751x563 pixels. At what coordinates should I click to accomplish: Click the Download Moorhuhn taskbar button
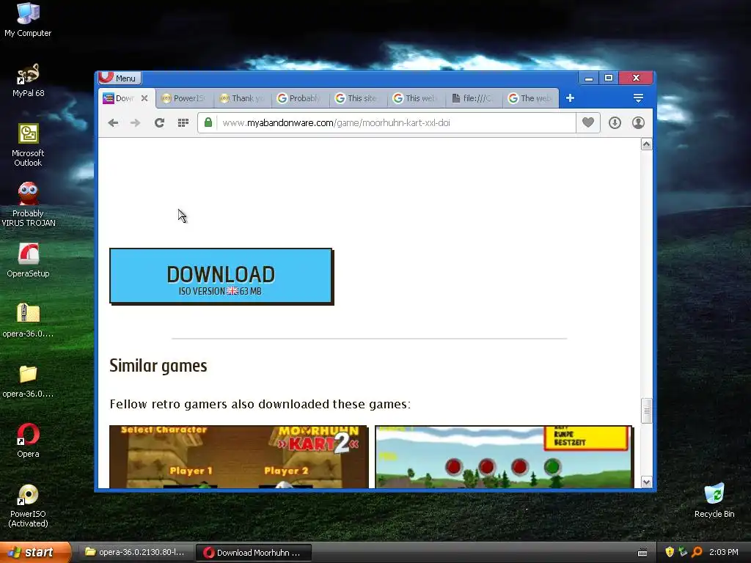click(x=253, y=553)
